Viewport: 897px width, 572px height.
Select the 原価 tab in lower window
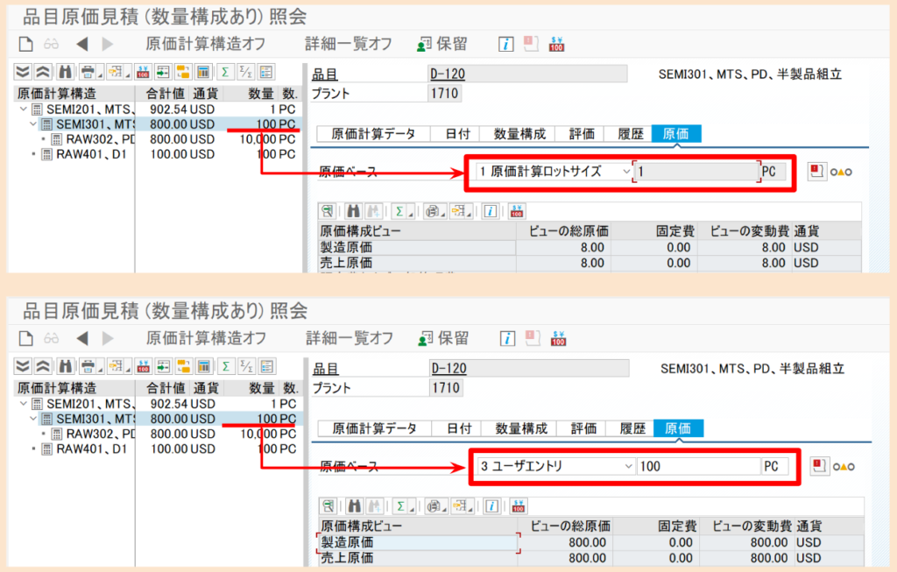point(678,428)
